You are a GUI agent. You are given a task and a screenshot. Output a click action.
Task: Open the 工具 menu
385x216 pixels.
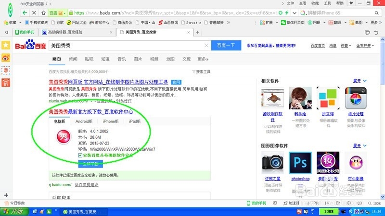(327, 3)
